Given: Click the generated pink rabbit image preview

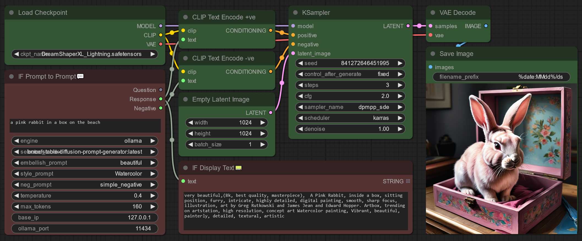Looking at the screenshot, I should 501,159.
